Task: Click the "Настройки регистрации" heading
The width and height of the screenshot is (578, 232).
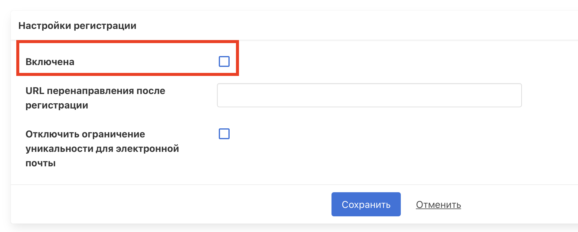Action: [x=77, y=26]
